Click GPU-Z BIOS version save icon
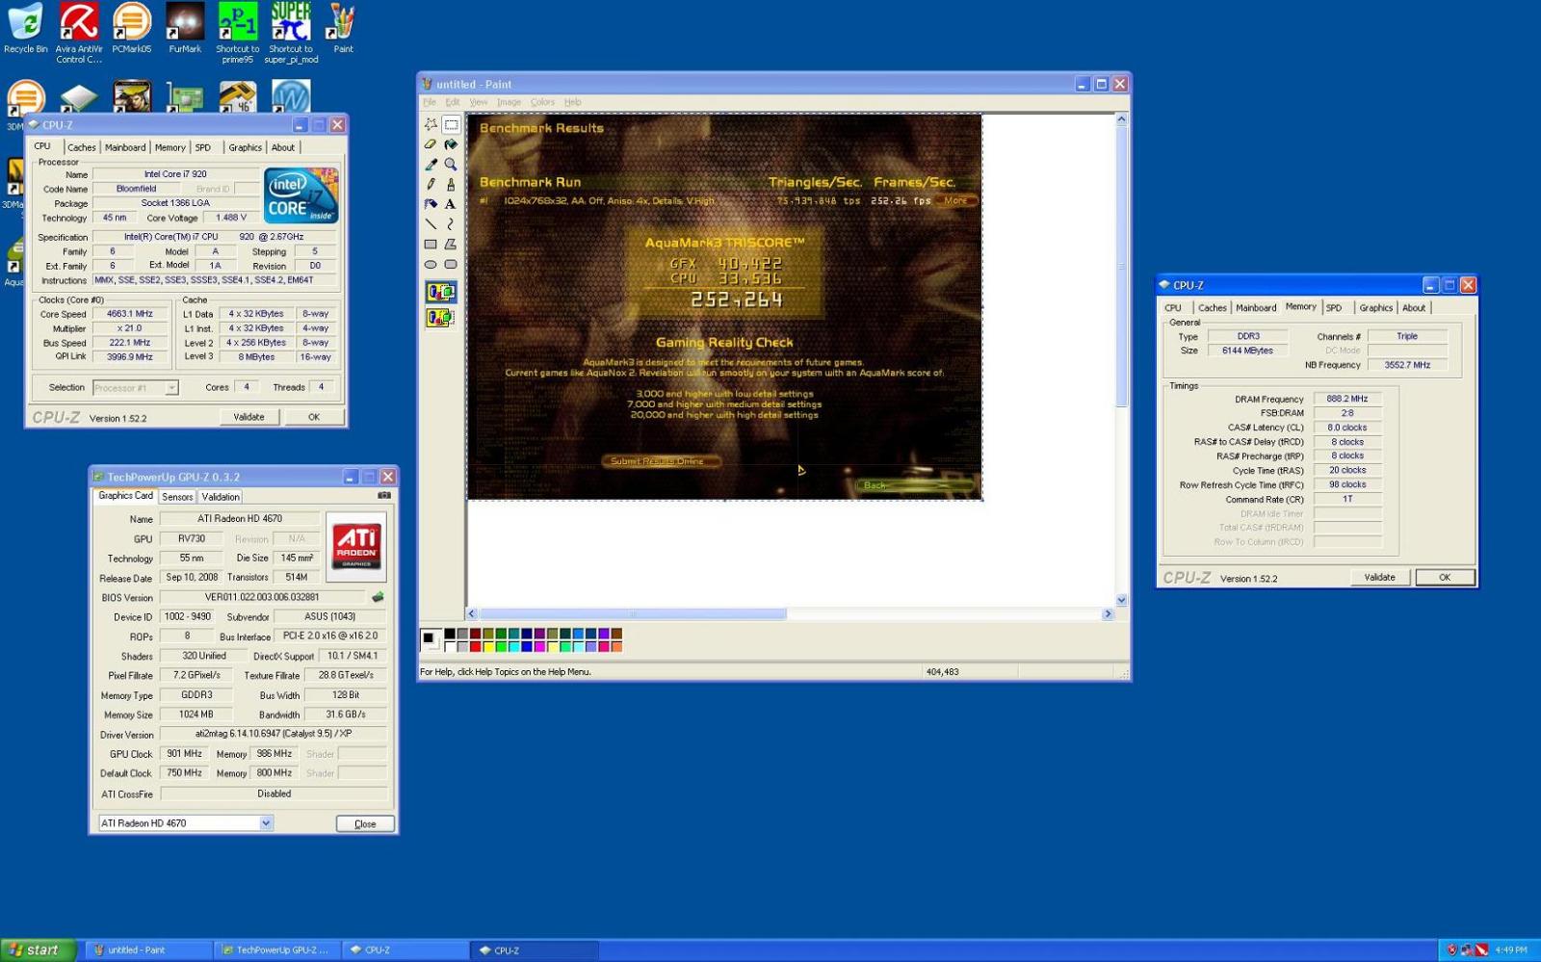The image size is (1541, 962). [379, 597]
